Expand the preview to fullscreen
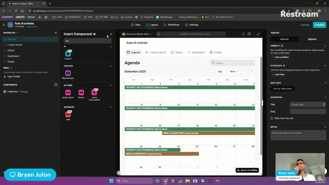 (258, 34)
